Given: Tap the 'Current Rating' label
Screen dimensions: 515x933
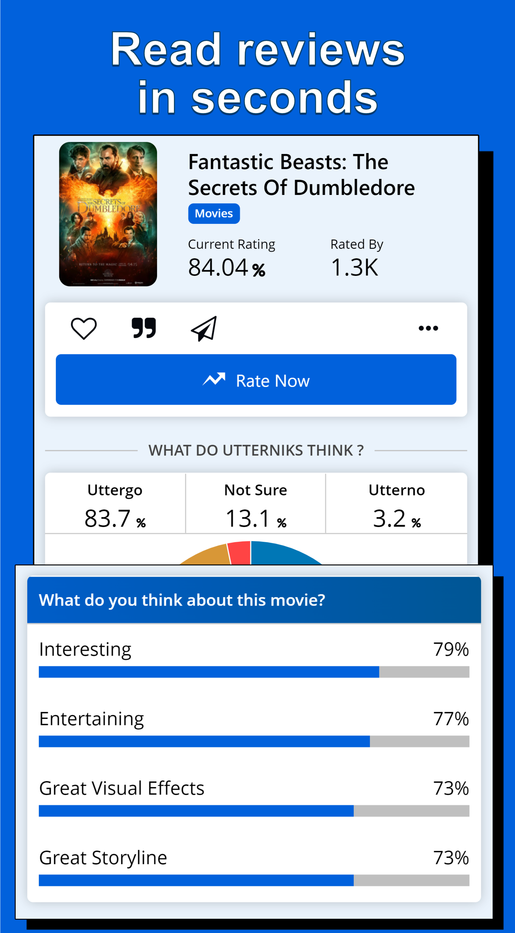Looking at the screenshot, I should (x=231, y=244).
